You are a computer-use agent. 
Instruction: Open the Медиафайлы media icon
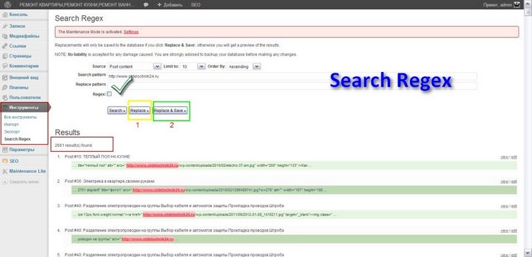pyautogui.click(x=5, y=36)
